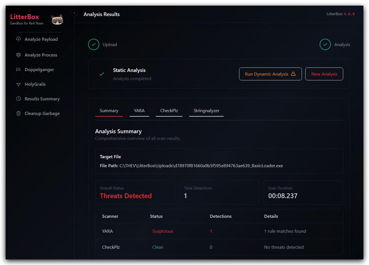Click the Analyze Payload upload icon
The image size is (369, 265).
pos(19,39)
